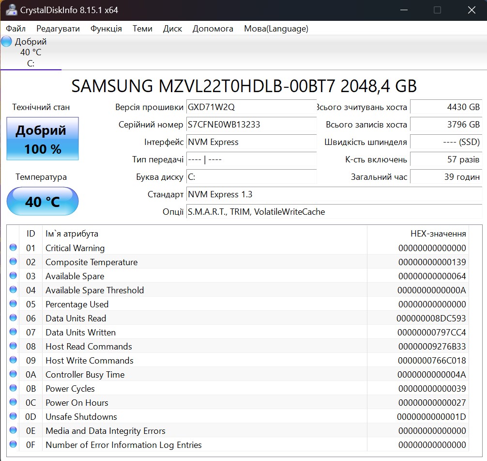Click the disk health orb in the drive tab
Viewport: 487px width, 461px height.
click(6, 42)
